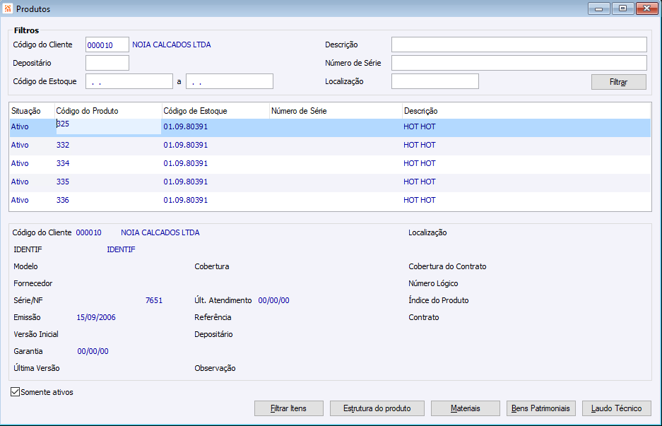
Task: Click the Emissão date 15/09/2006
Action: pos(96,317)
